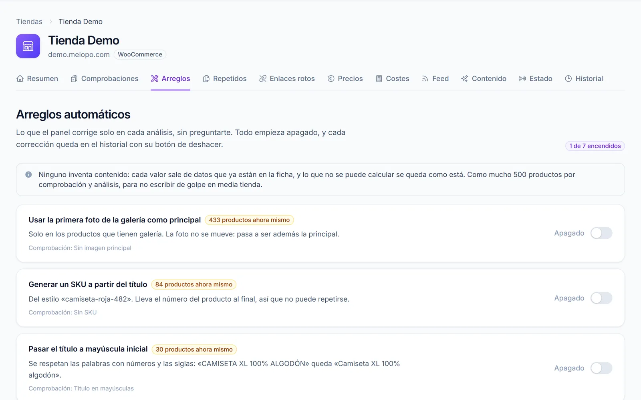Click the euro icon of the Precios tab
This screenshot has height=400, width=641.
pos(331,78)
